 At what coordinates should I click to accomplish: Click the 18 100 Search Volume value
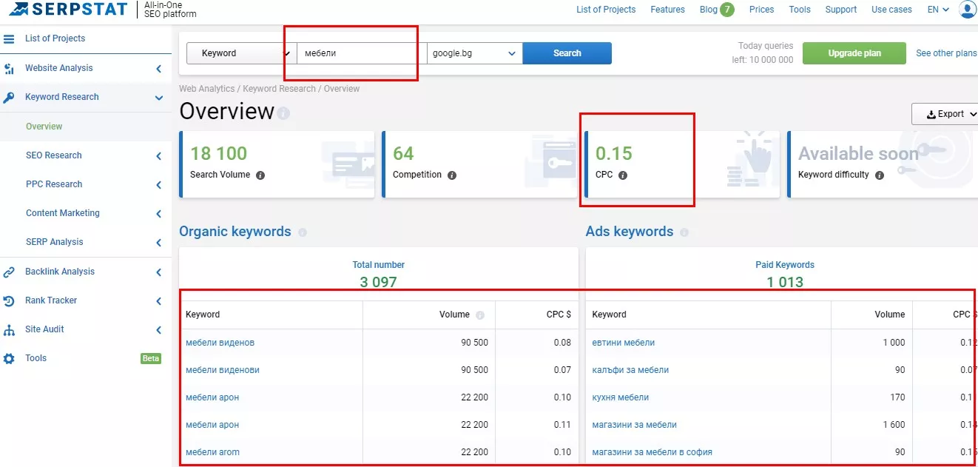point(219,154)
